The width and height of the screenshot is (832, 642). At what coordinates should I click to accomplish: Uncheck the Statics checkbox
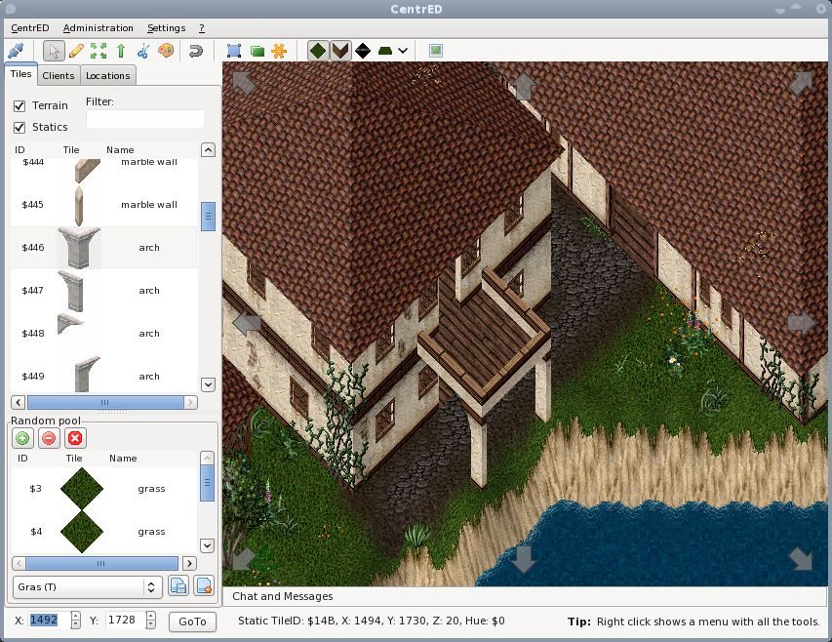[x=20, y=127]
